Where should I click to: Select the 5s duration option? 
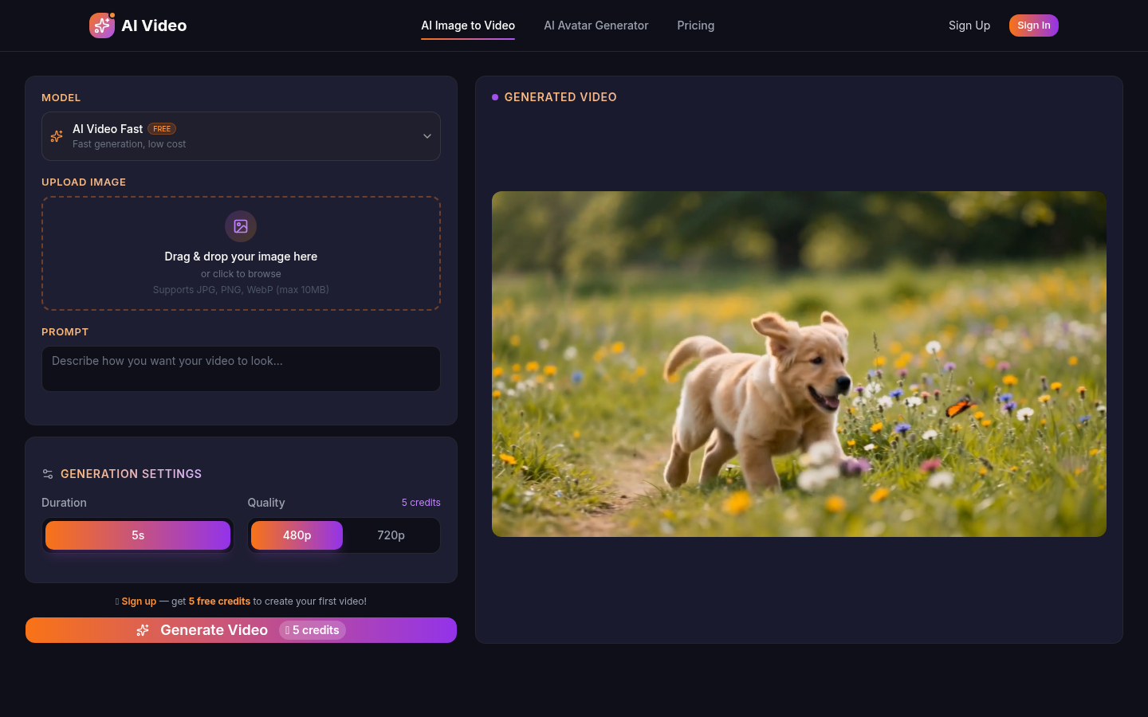tap(138, 535)
